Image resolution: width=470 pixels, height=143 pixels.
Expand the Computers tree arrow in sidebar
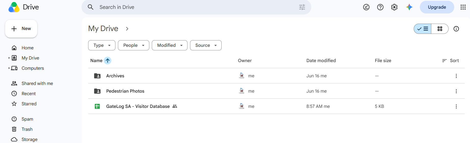pyautogui.click(x=9, y=68)
